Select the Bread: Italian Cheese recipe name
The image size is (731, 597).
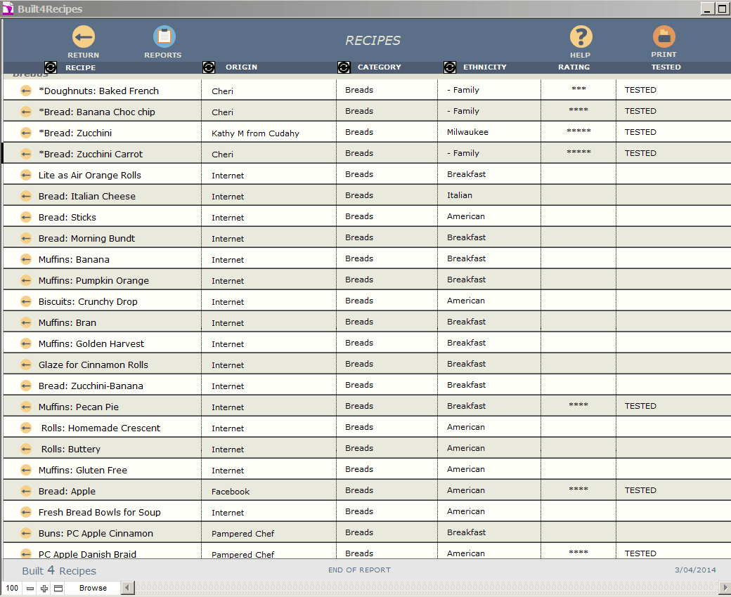(x=87, y=196)
